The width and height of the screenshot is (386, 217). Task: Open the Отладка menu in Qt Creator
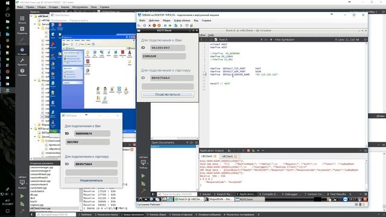[53, 7]
